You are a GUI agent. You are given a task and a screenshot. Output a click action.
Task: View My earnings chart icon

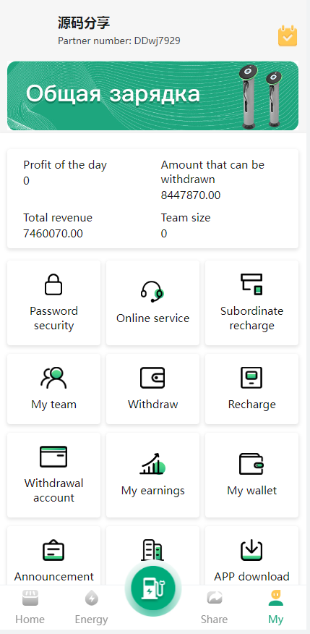152,463
